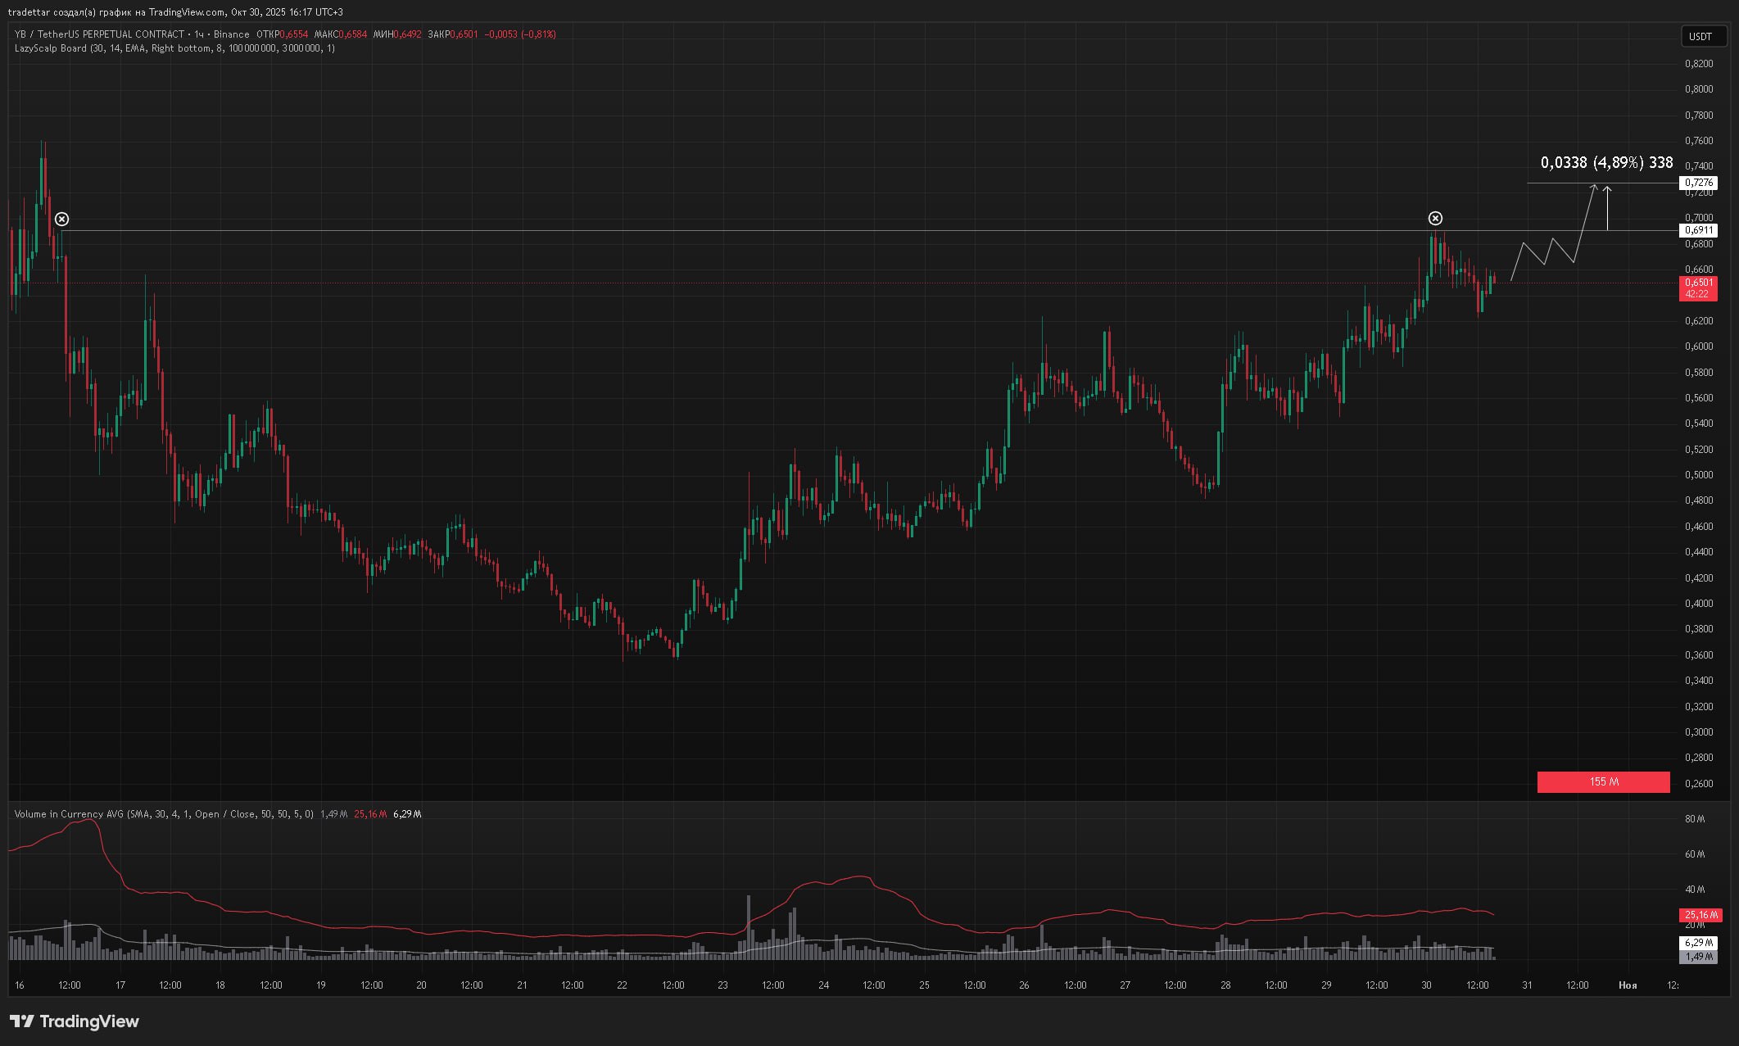The height and width of the screenshot is (1046, 1739).
Task: Click the TradingView logo at bottom left
Action: click(75, 1021)
